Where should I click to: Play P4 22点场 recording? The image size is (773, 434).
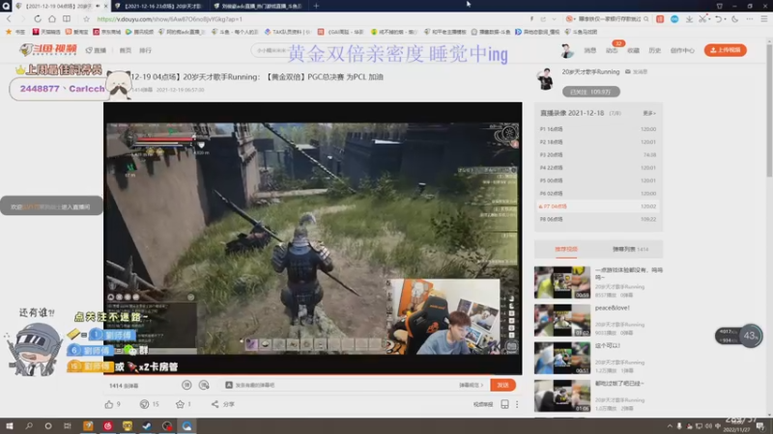click(598, 168)
